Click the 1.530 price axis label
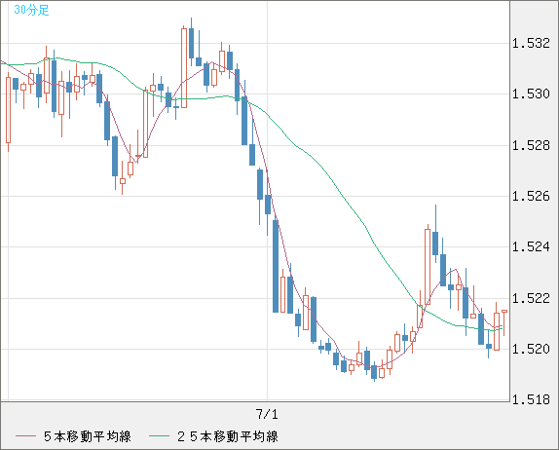 point(531,94)
